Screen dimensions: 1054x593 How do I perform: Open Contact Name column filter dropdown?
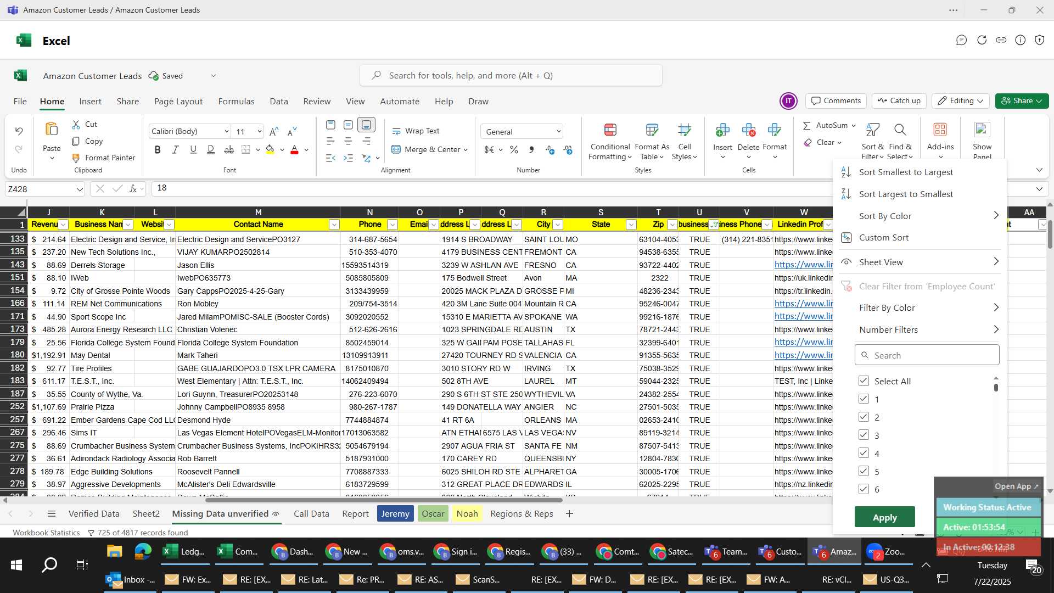coord(334,225)
